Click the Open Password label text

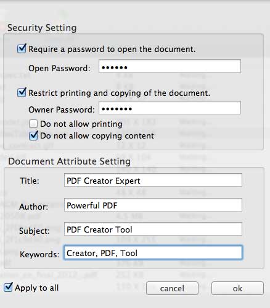point(59,68)
